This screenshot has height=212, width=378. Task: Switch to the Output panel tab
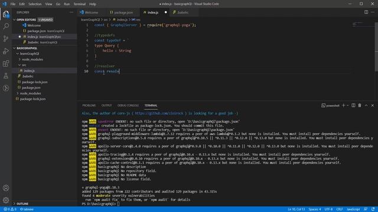(x=106, y=105)
